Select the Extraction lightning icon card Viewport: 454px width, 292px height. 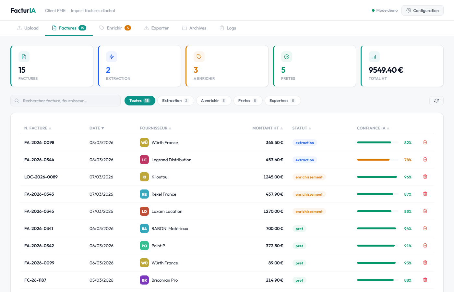[x=112, y=56]
